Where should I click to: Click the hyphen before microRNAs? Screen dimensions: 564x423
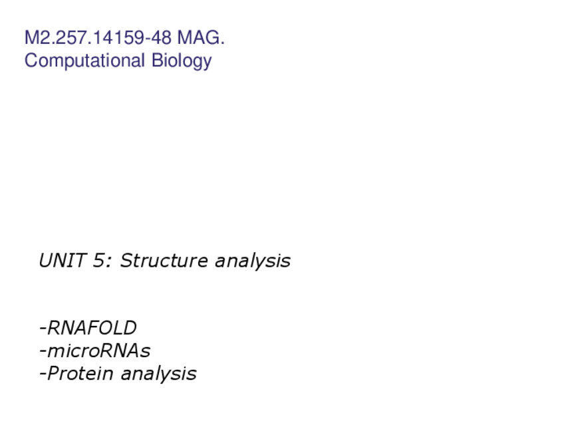tap(43, 351)
